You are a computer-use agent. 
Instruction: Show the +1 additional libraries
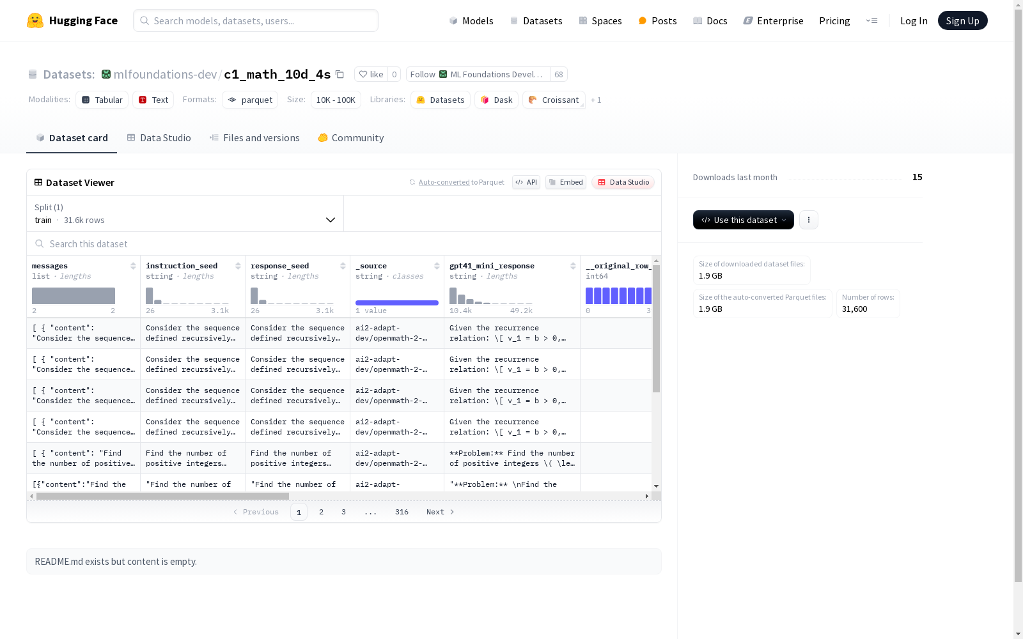pos(596,100)
